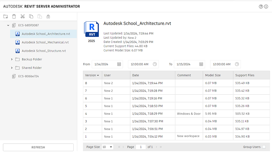Click the 6.03 MB model size cell

point(218,137)
